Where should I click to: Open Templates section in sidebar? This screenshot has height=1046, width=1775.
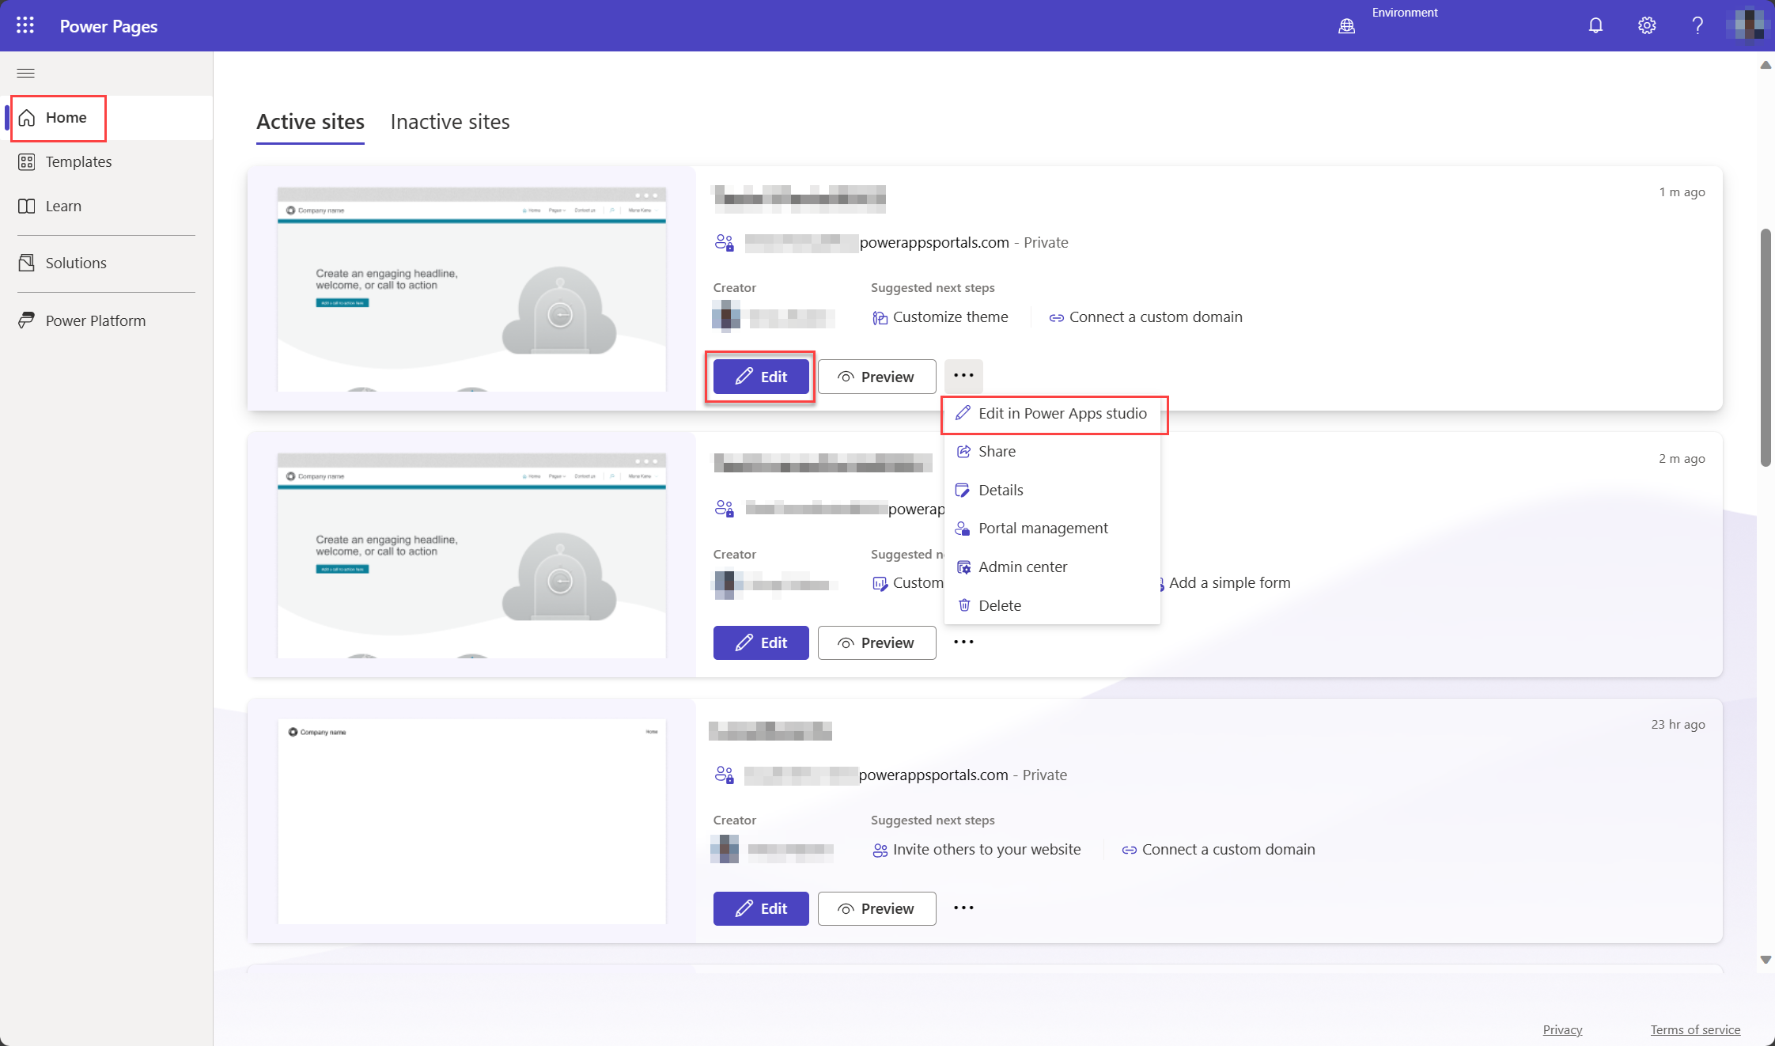[x=78, y=161]
